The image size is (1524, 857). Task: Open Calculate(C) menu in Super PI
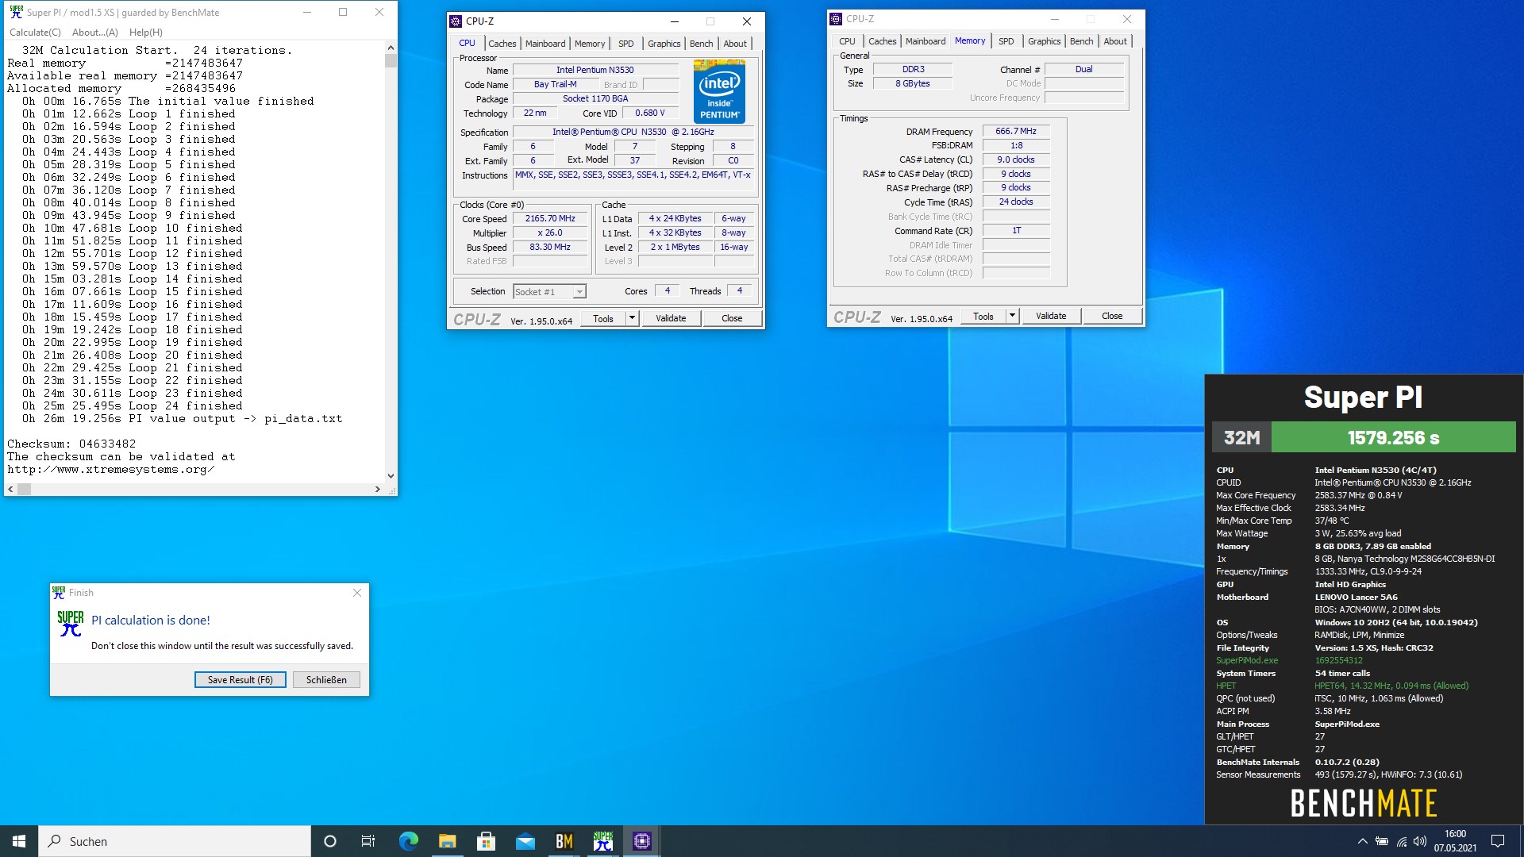tap(35, 33)
